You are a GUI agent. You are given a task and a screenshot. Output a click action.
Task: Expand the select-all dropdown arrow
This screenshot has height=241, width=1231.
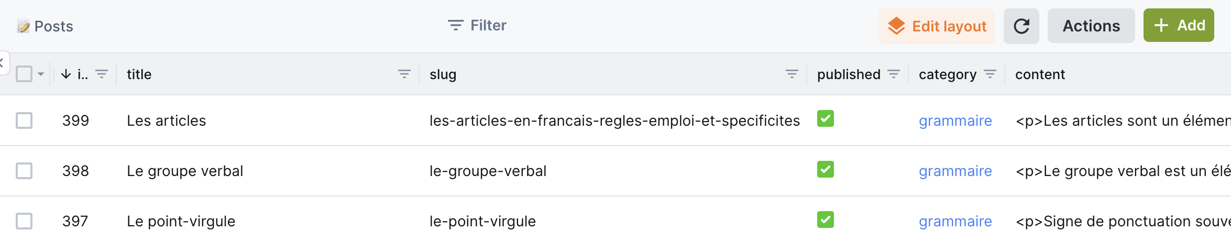41,74
